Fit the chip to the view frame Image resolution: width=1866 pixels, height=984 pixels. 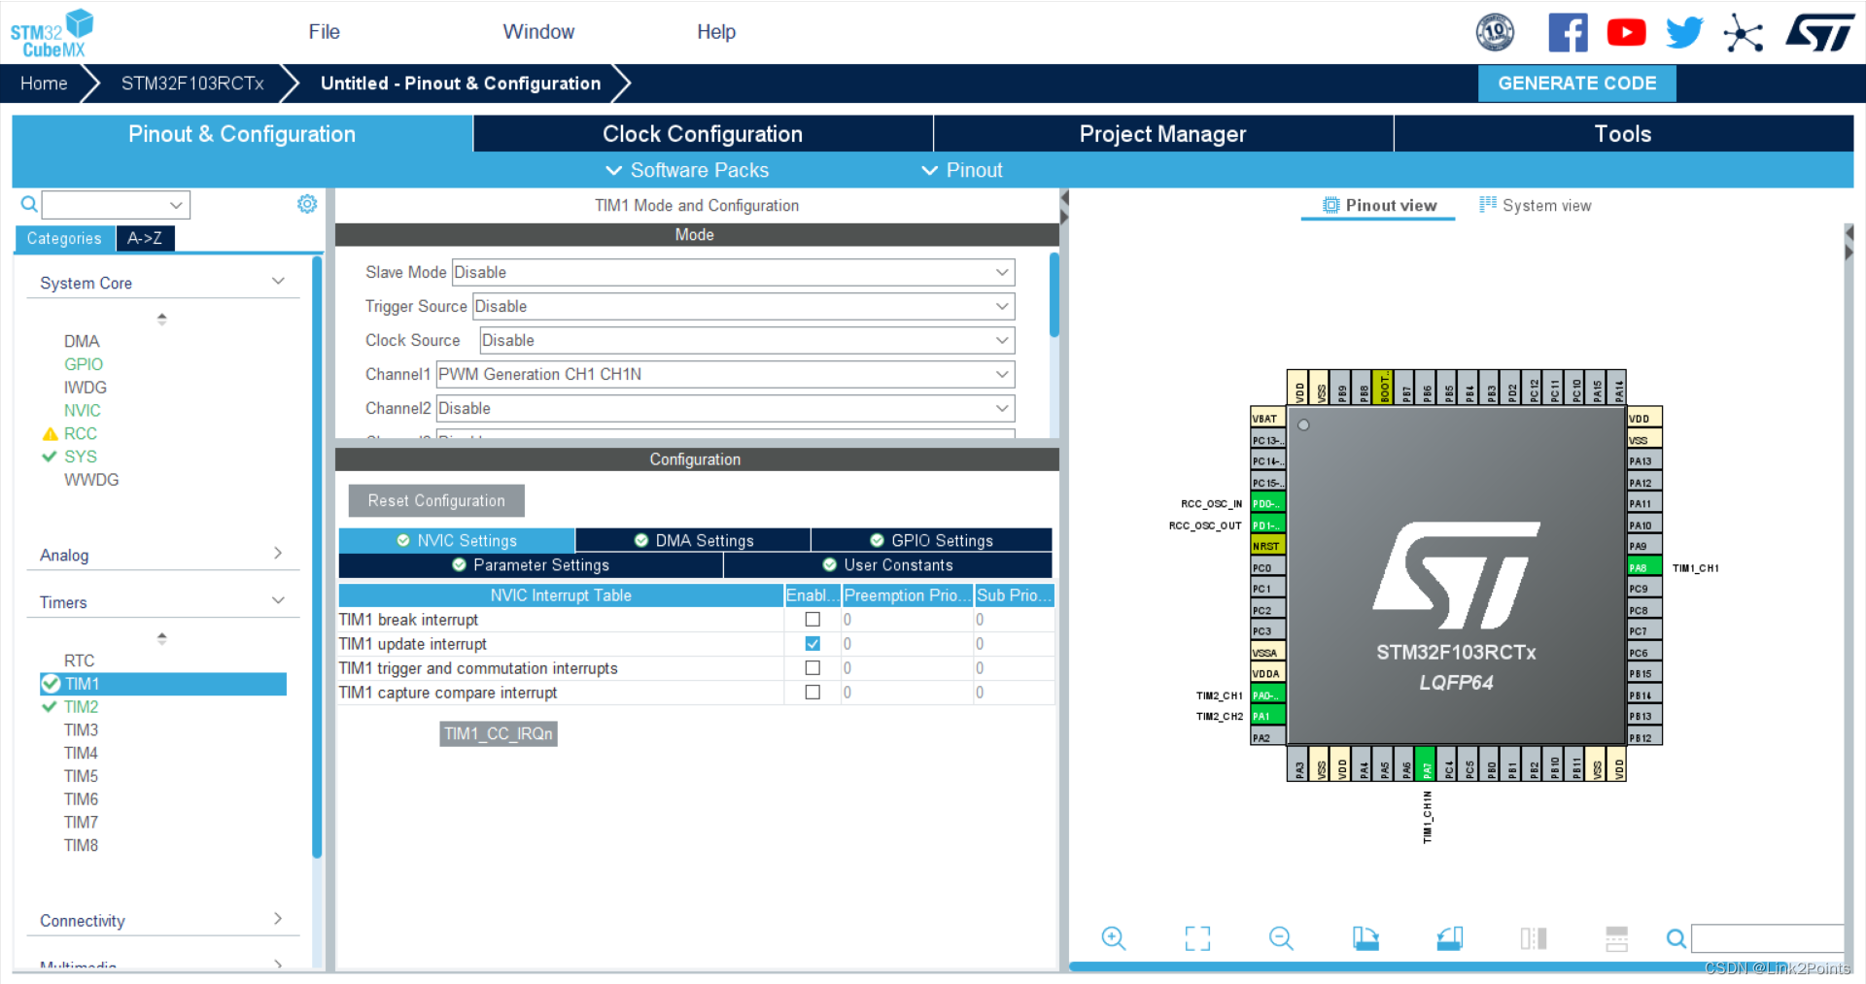click(x=1197, y=938)
